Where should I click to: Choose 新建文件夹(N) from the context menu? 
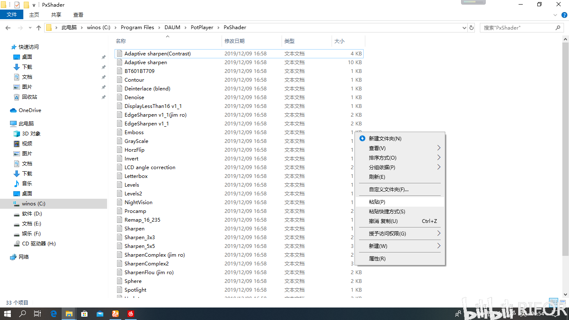point(399,139)
